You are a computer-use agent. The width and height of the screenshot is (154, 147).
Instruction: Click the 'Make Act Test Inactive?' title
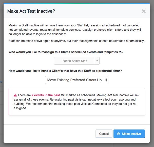tap(31, 11)
